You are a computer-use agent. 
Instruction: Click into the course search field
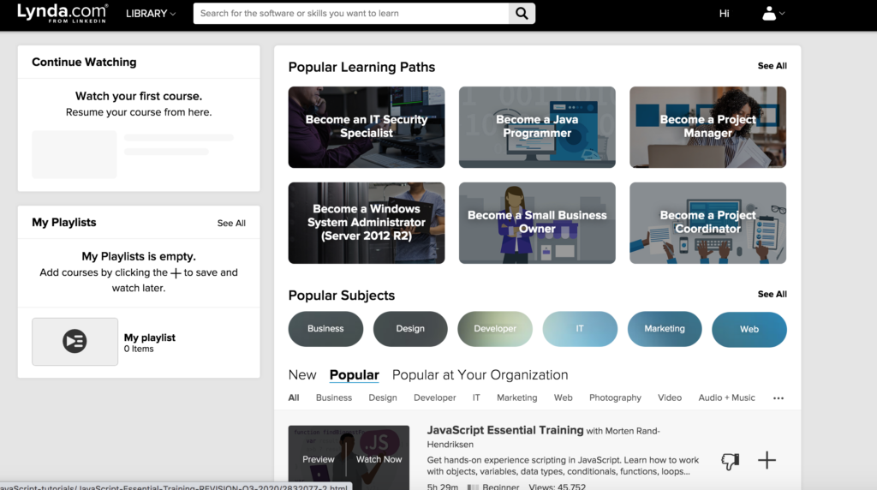point(351,14)
